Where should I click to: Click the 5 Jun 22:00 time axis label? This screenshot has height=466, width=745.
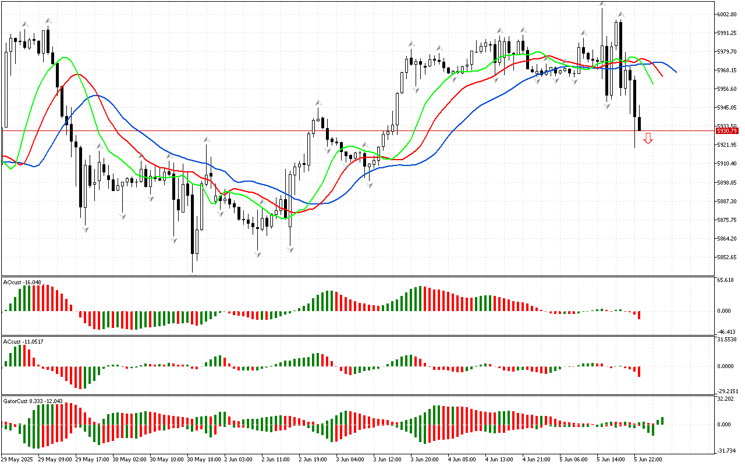click(647, 459)
